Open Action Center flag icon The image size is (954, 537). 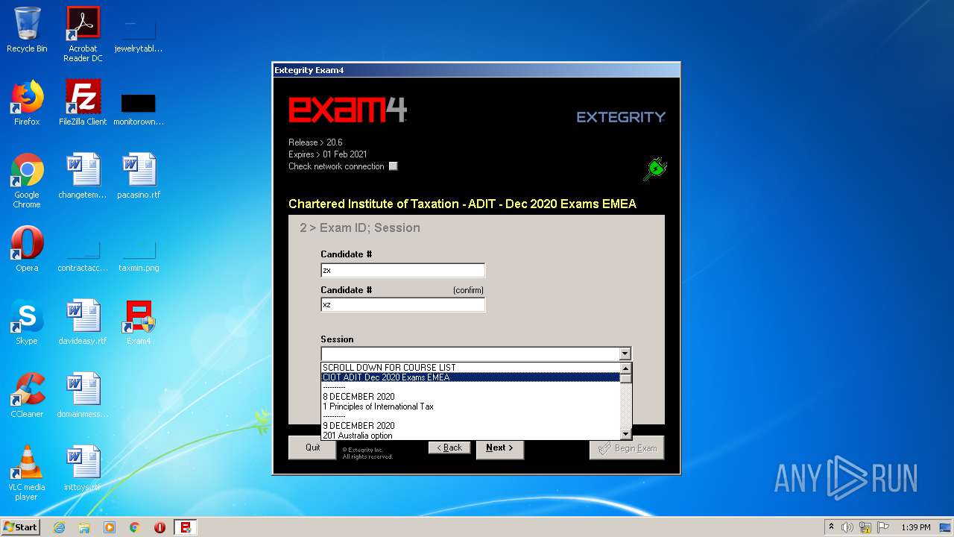click(x=883, y=527)
